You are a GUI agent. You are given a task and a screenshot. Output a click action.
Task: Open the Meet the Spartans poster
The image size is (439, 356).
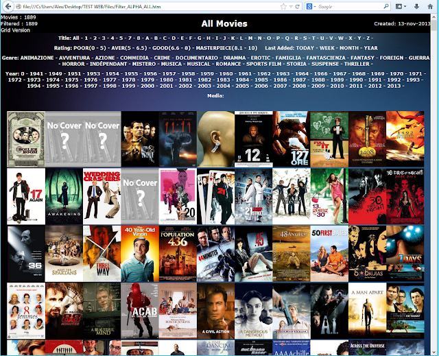pyautogui.click(x=64, y=254)
